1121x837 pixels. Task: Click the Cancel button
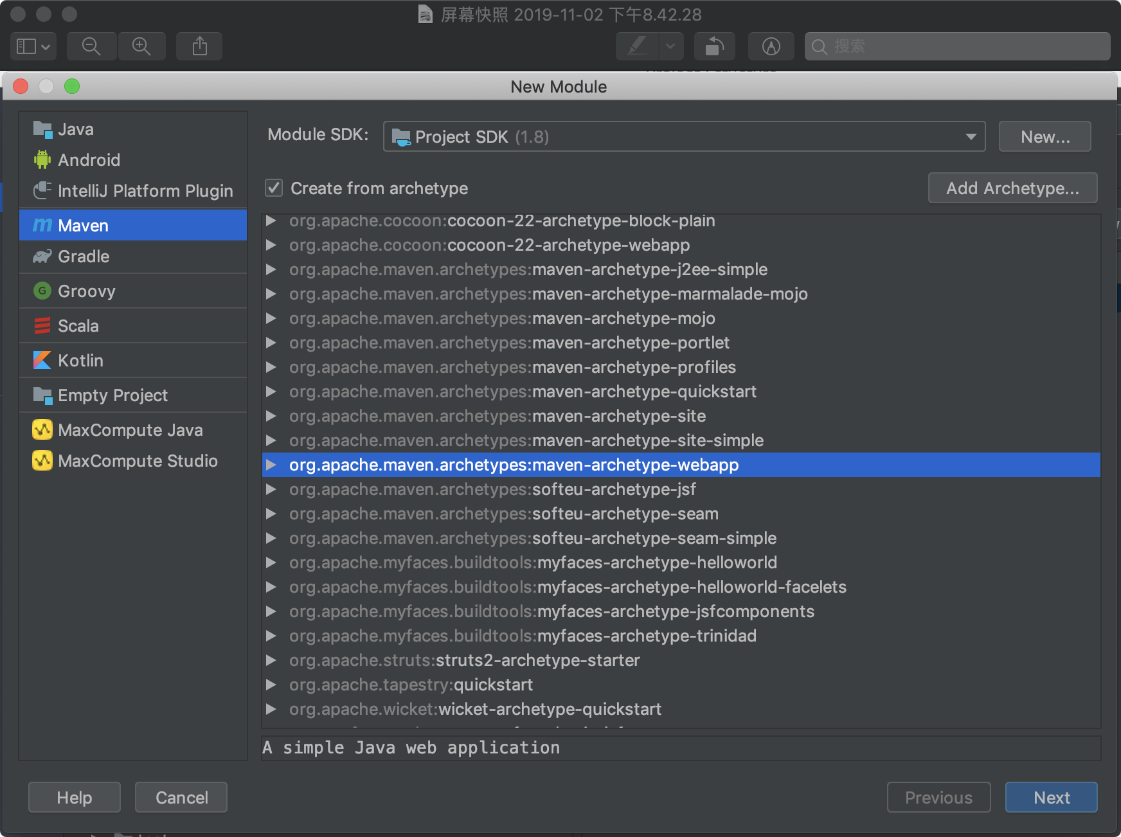point(181,797)
